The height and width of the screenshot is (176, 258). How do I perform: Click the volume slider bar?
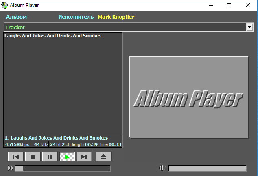[x=207, y=168]
